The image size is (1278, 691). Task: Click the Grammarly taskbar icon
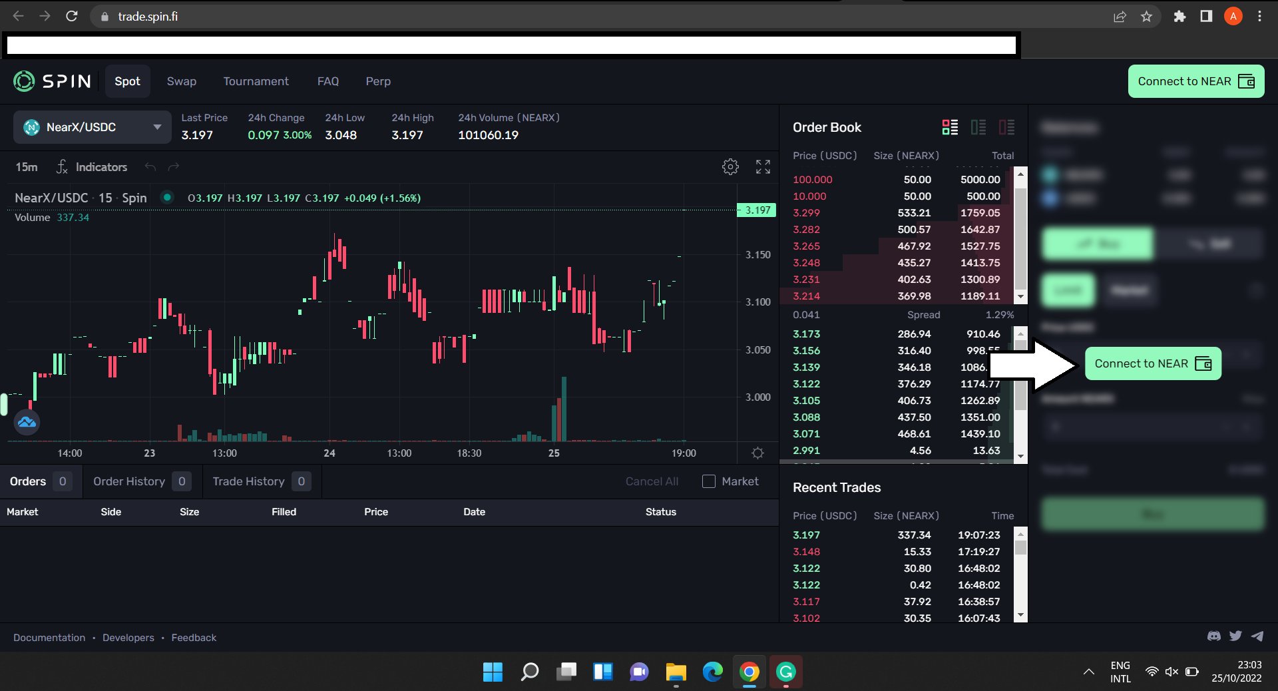(x=786, y=672)
